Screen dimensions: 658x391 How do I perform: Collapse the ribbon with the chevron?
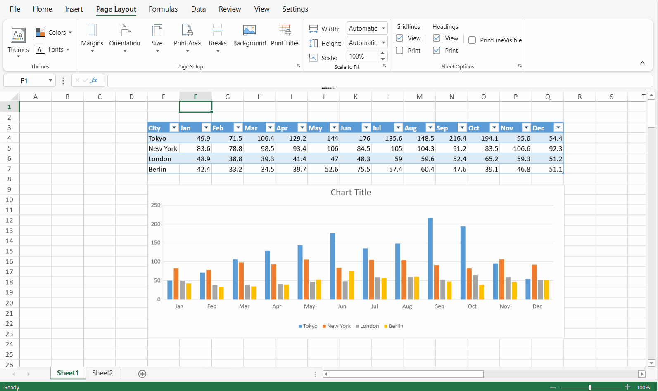point(642,63)
